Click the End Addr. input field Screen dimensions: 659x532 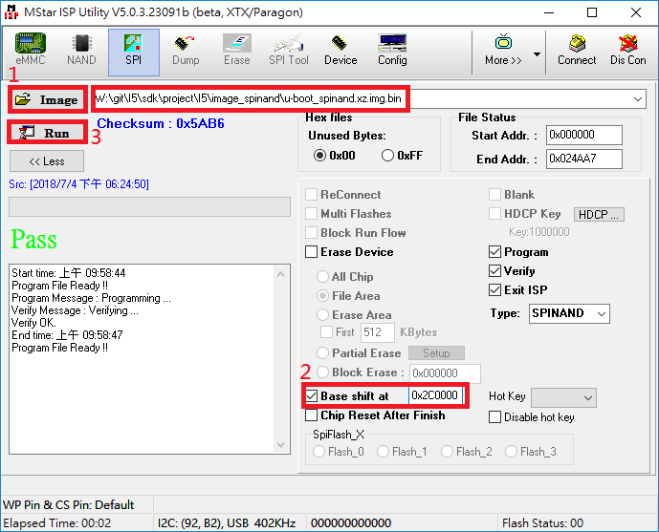tap(584, 160)
